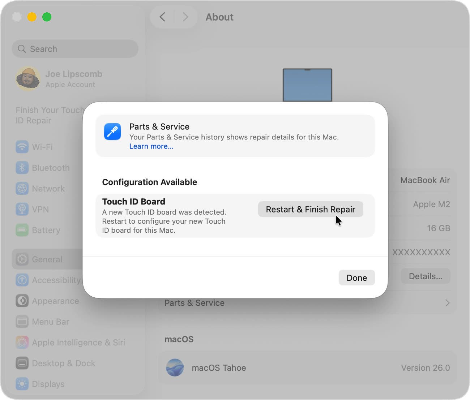Select the Network globe icon
The width and height of the screenshot is (470, 400).
pyautogui.click(x=22, y=189)
